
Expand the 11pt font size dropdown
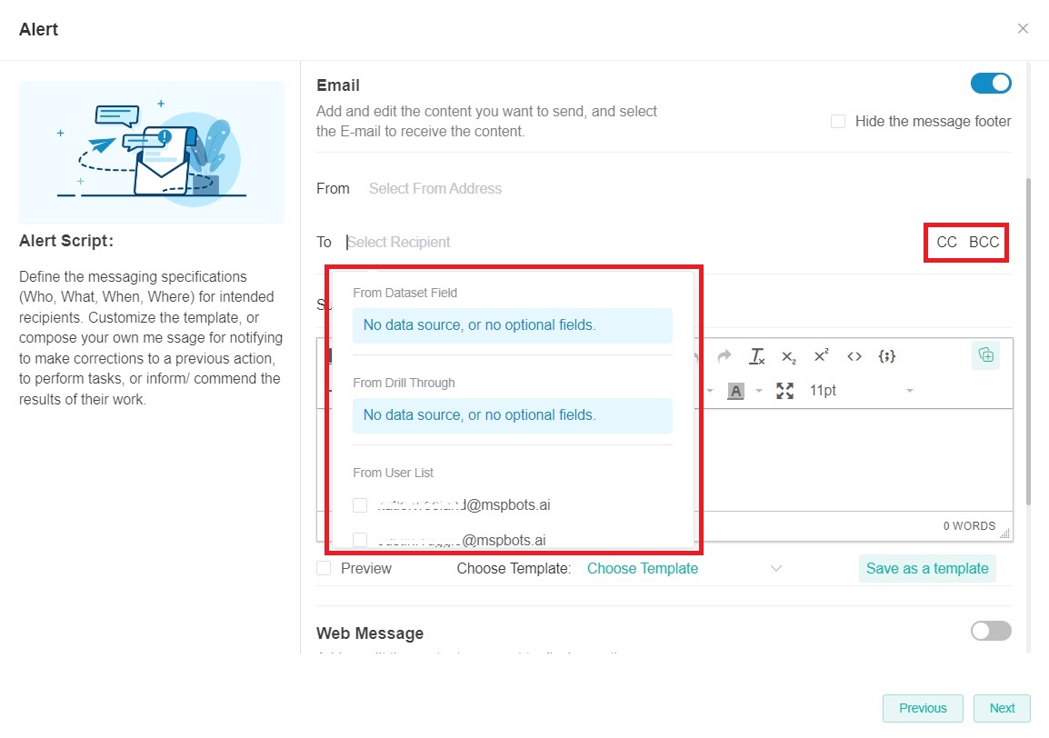click(861, 391)
